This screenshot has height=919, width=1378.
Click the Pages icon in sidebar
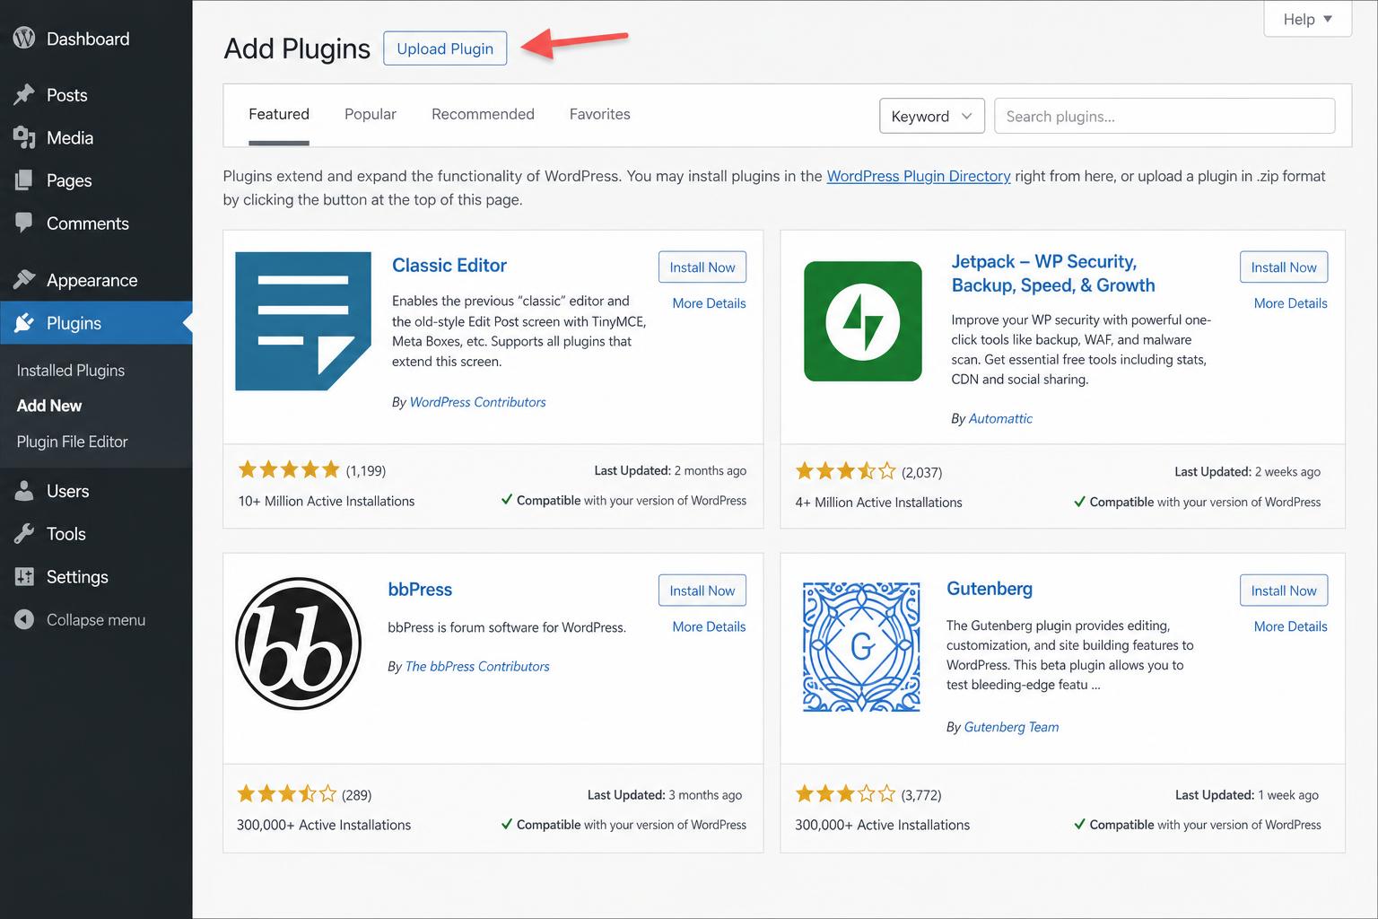[24, 180]
